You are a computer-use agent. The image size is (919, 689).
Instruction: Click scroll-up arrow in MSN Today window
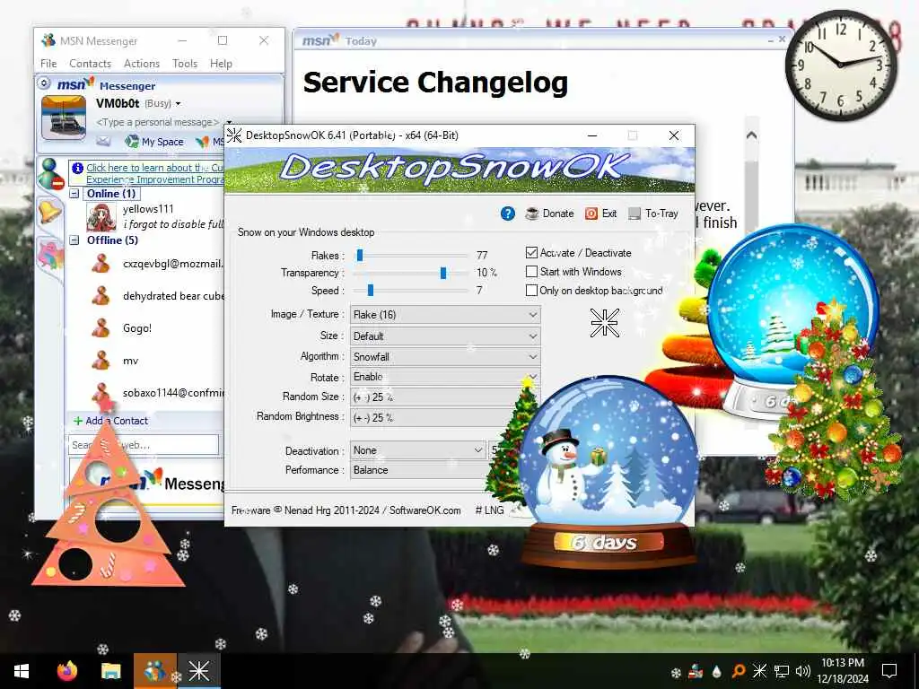751,135
